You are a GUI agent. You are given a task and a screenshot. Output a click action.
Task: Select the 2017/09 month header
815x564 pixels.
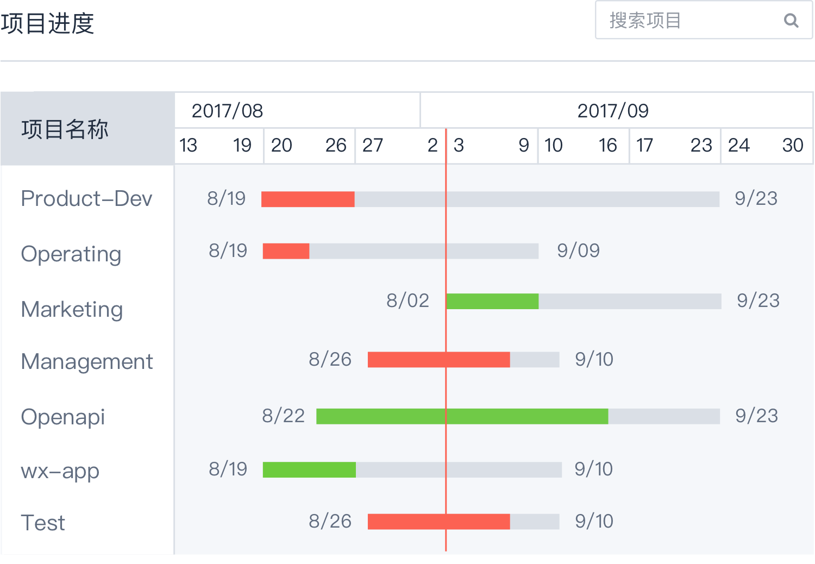(x=613, y=111)
